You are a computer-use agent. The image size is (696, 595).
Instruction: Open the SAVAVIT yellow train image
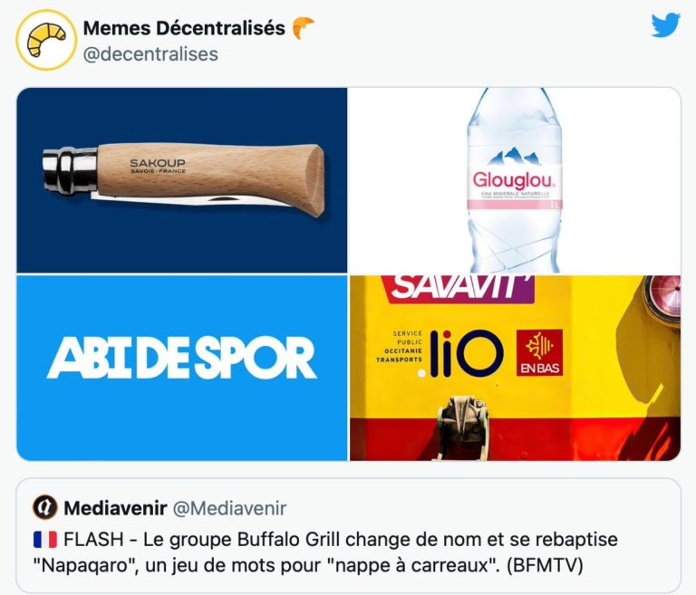(x=515, y=368)
